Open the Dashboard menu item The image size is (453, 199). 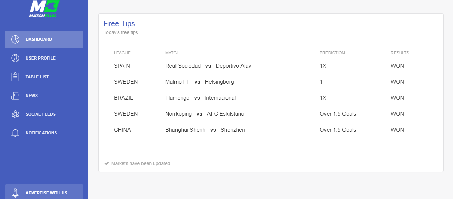[39, 39]
